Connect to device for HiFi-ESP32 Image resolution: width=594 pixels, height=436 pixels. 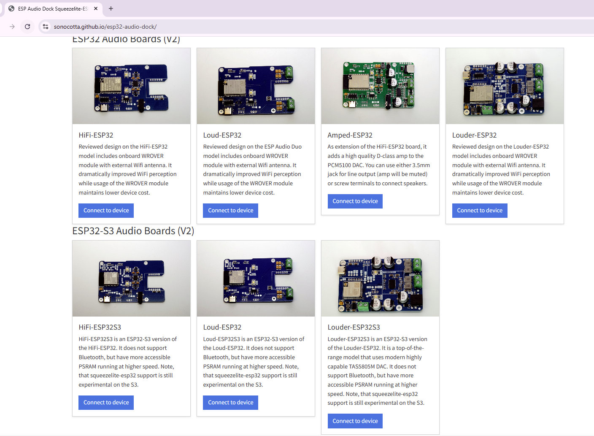point(106,211)
